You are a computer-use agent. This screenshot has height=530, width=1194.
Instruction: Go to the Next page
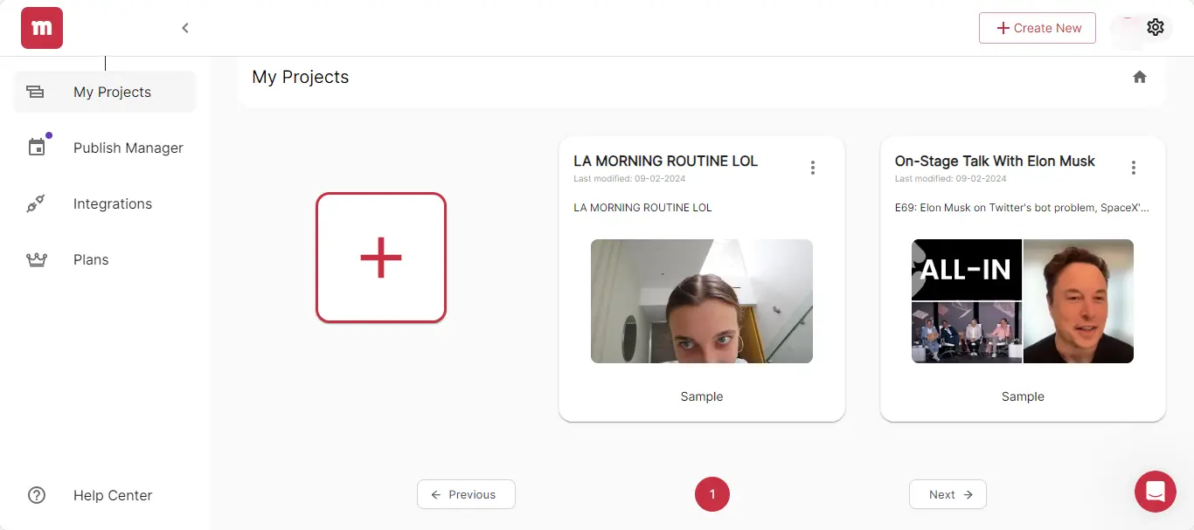(948, 494)
